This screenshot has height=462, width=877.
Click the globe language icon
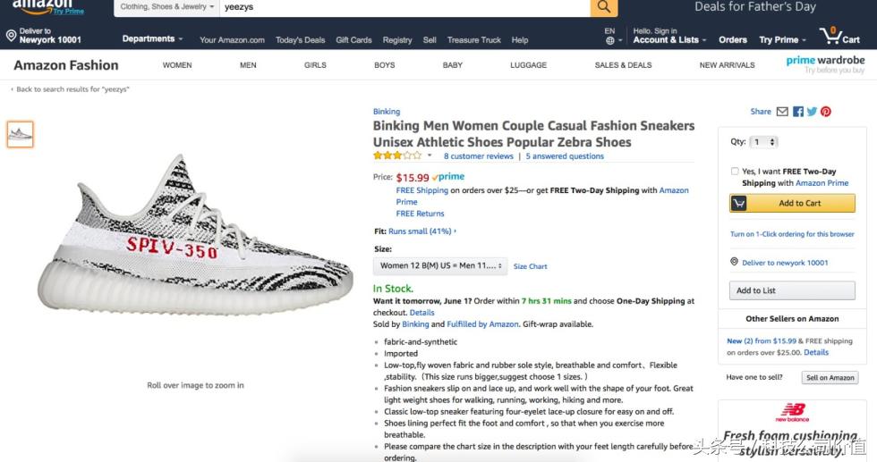point(609,40)
